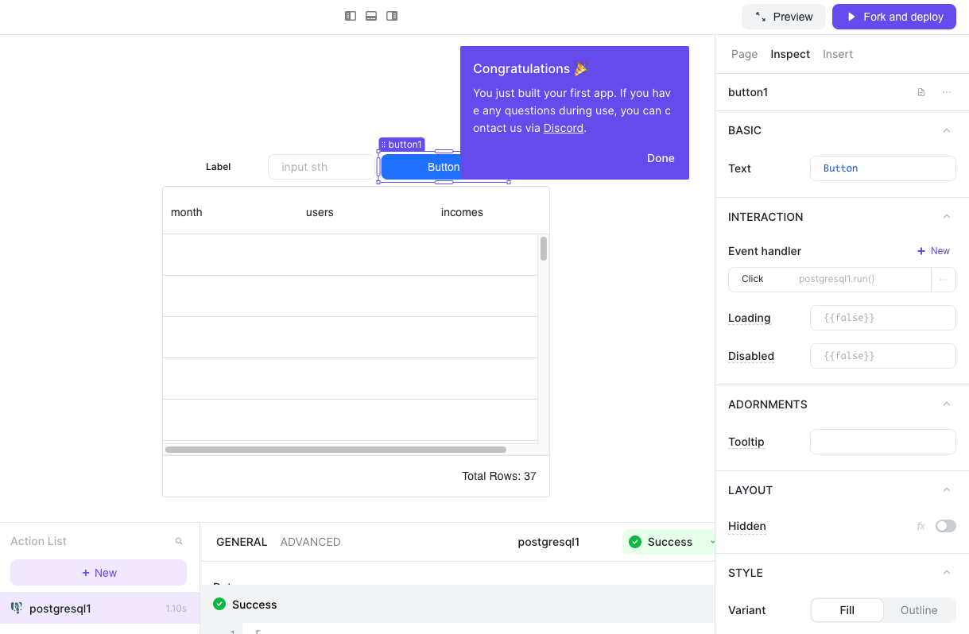Edit the Loading property field
Viewport: 969px width, 634px height.
click(882, 318)
